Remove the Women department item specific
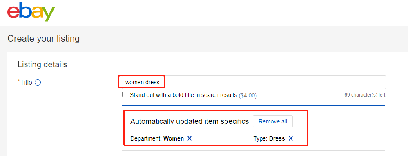This screenshot has width=408, height=156. pyautogui.click(x=190, y=138)
